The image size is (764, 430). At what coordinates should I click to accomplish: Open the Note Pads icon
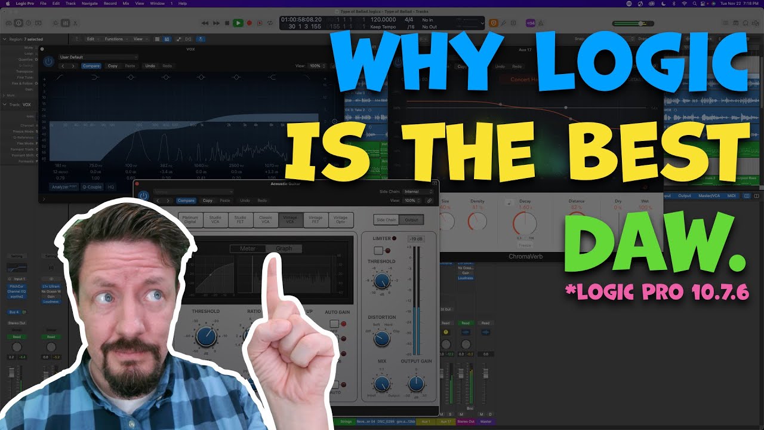point(735,23)
